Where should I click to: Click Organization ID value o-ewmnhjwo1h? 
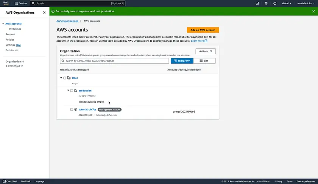point(14,66)
